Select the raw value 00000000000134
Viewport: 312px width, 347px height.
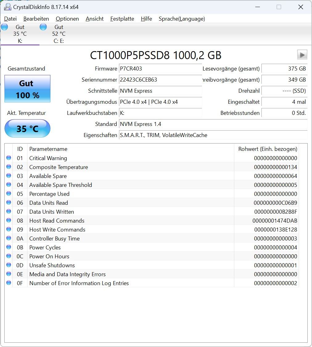(275, 167)
